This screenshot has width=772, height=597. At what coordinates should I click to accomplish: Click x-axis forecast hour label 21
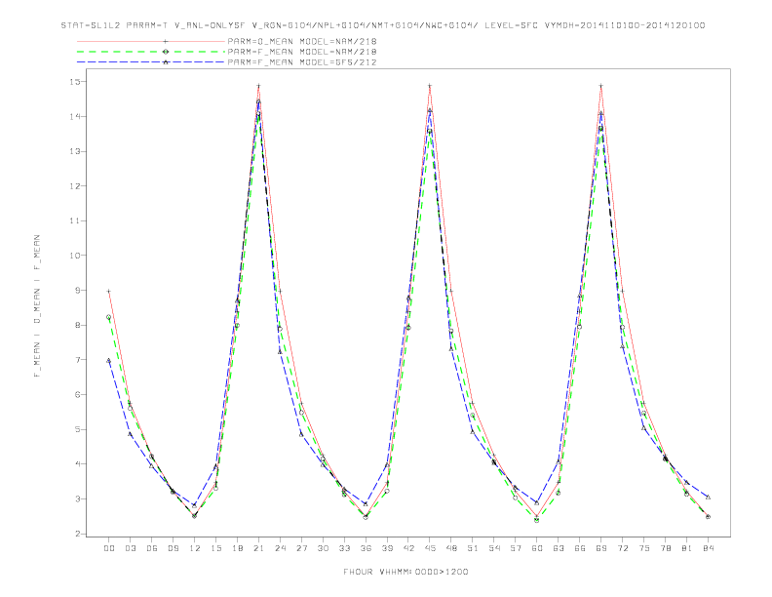point(258,548)
